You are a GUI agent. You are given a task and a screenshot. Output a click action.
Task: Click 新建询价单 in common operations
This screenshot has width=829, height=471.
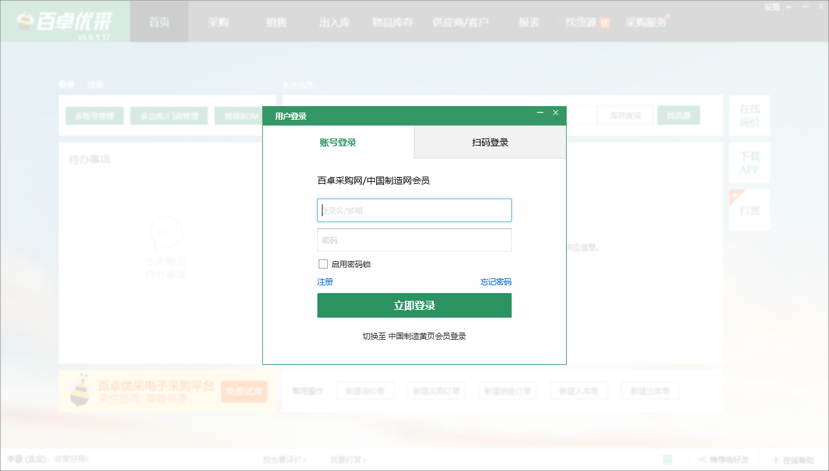click(365, 391)
